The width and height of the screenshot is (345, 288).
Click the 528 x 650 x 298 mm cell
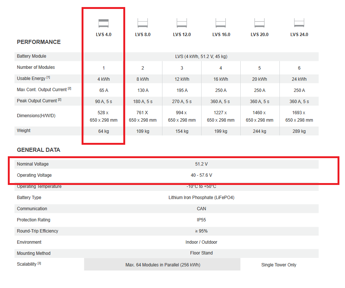click(x=104, y=116)
